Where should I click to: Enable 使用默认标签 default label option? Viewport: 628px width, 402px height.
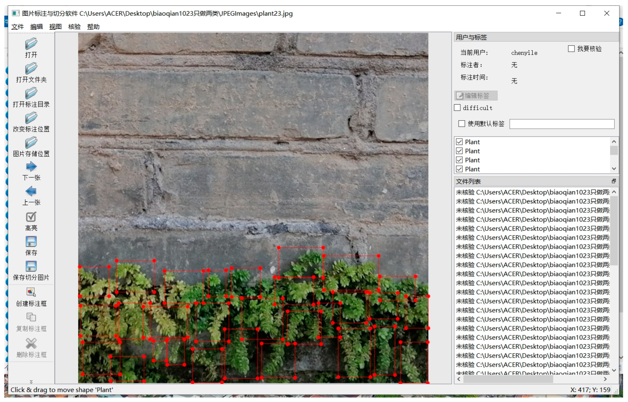pos(462,124)
